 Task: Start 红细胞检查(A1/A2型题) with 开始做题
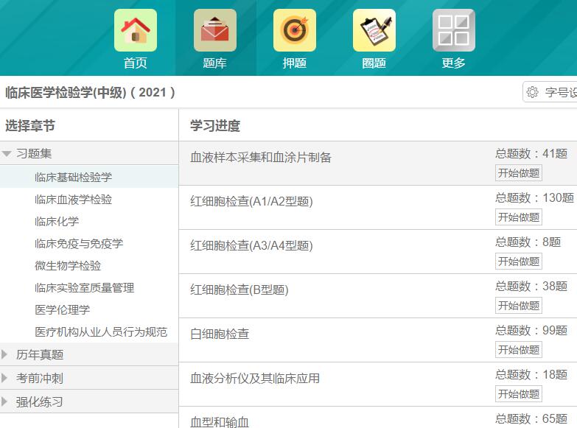pyautogui.click(x=519, y=217)
